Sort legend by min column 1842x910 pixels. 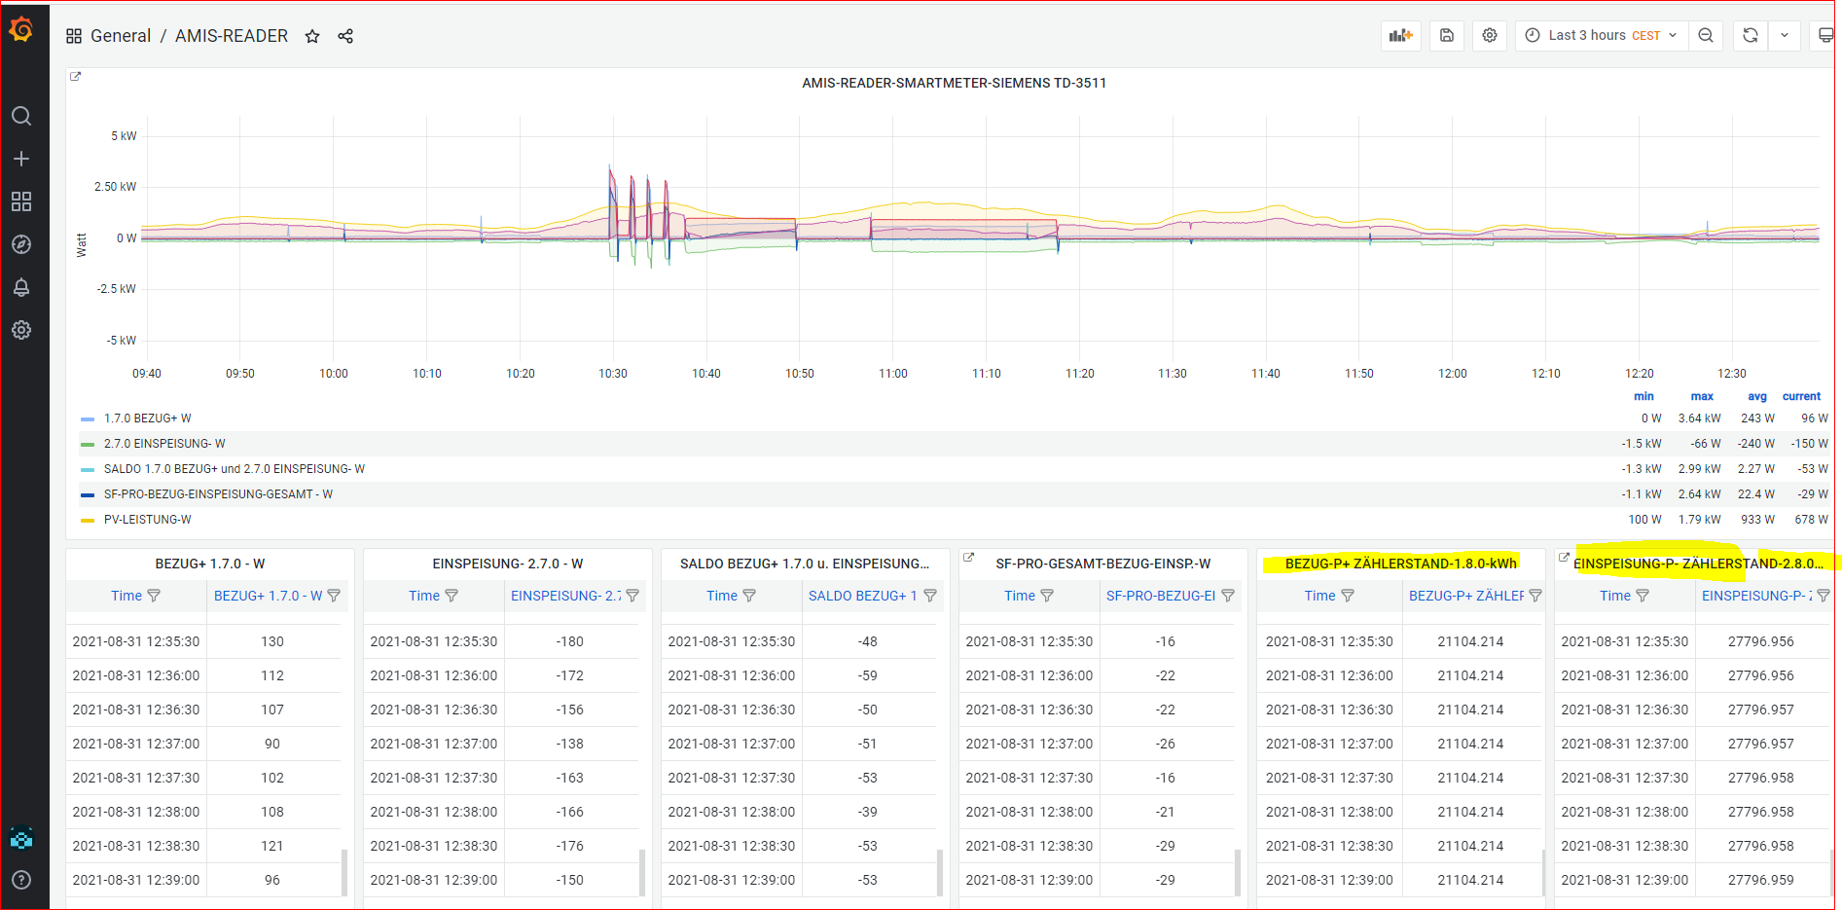point(1643,396)
